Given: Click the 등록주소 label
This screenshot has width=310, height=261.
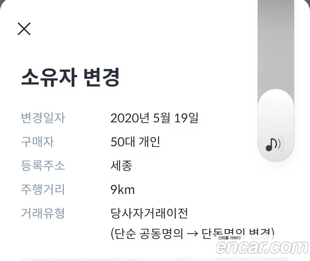Looking at the screenshot, I should [x=43, y=165].
